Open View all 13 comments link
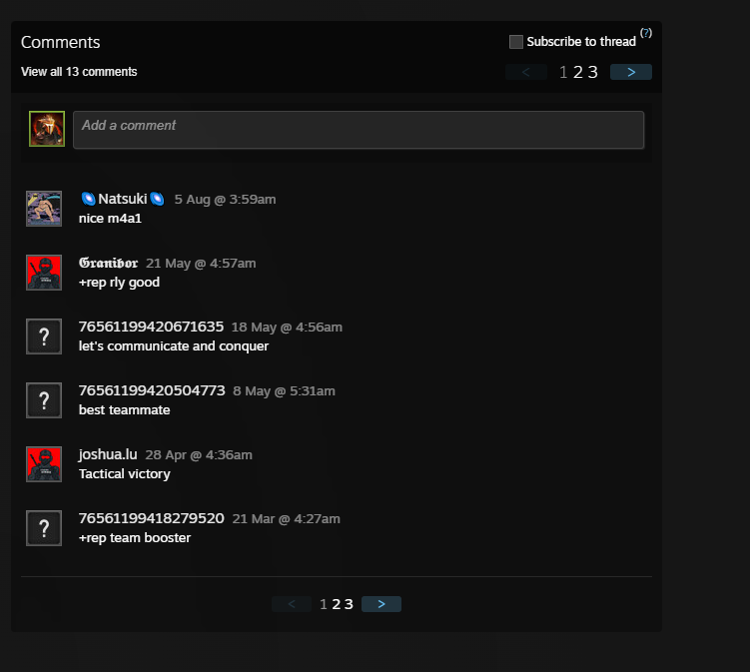 point(79,72)
